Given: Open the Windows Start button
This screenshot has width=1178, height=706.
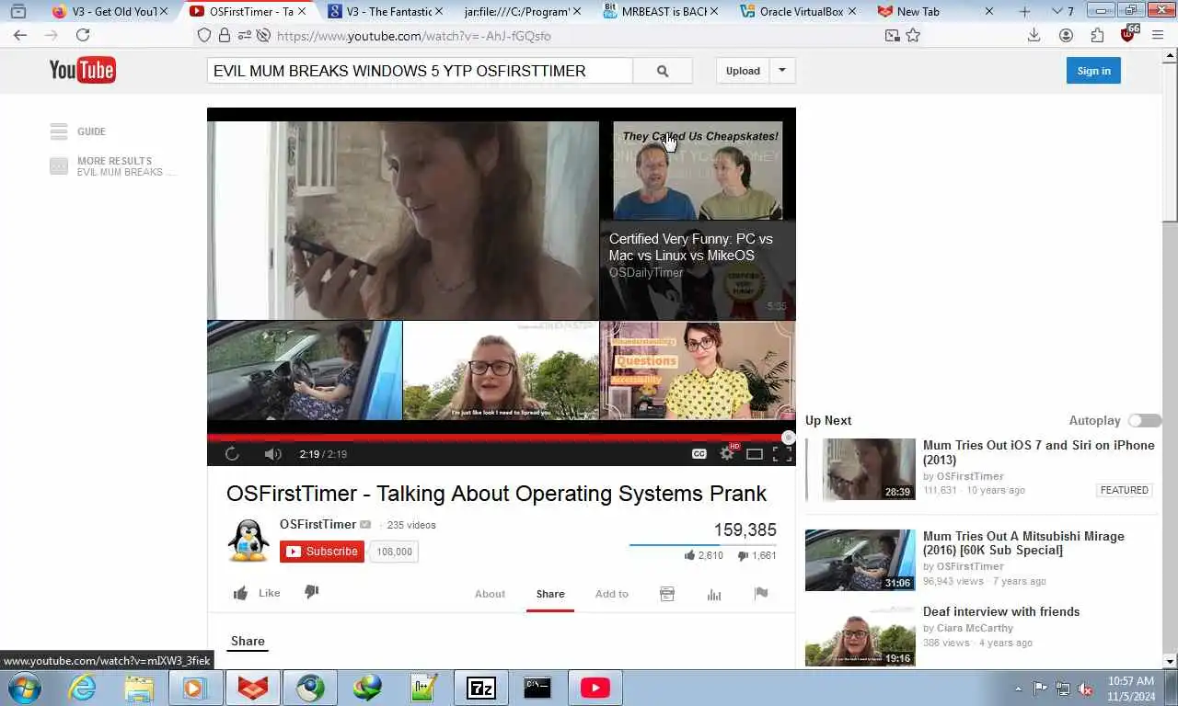Looking at the screenshot, I should (x=25, y=688).
